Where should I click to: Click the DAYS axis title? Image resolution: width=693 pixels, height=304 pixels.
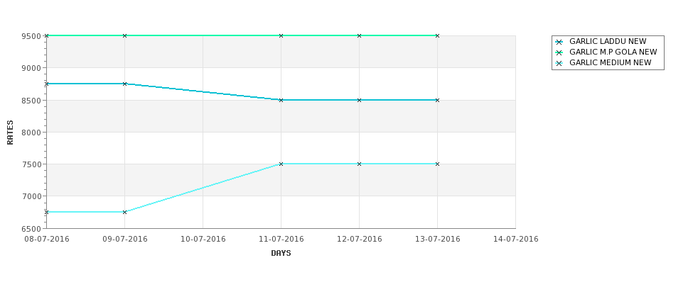(281, 254)
